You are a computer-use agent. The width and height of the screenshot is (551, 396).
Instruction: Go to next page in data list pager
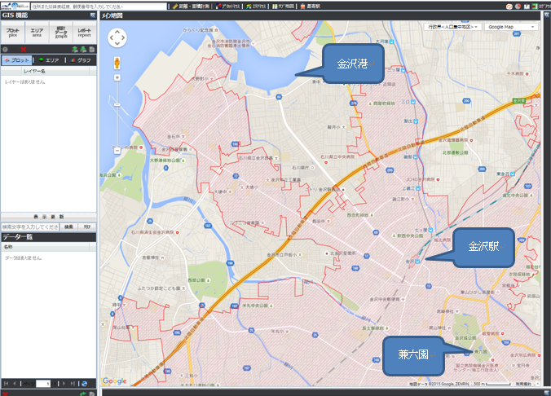64,383
